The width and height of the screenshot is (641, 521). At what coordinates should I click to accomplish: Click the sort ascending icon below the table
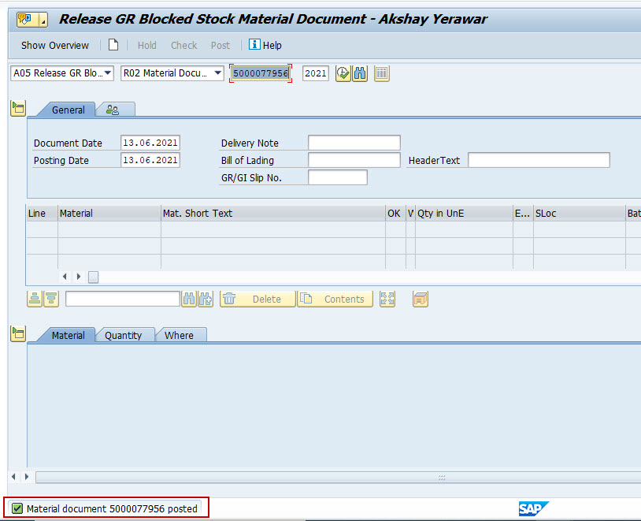pos(35,299)
